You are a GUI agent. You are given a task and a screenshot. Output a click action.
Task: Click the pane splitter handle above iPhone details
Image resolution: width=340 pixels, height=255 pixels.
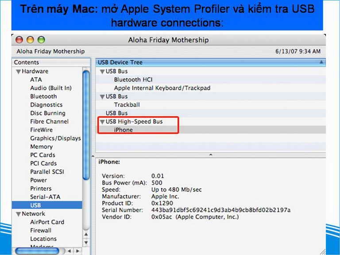pyautogui.click(x=211, y=155)
